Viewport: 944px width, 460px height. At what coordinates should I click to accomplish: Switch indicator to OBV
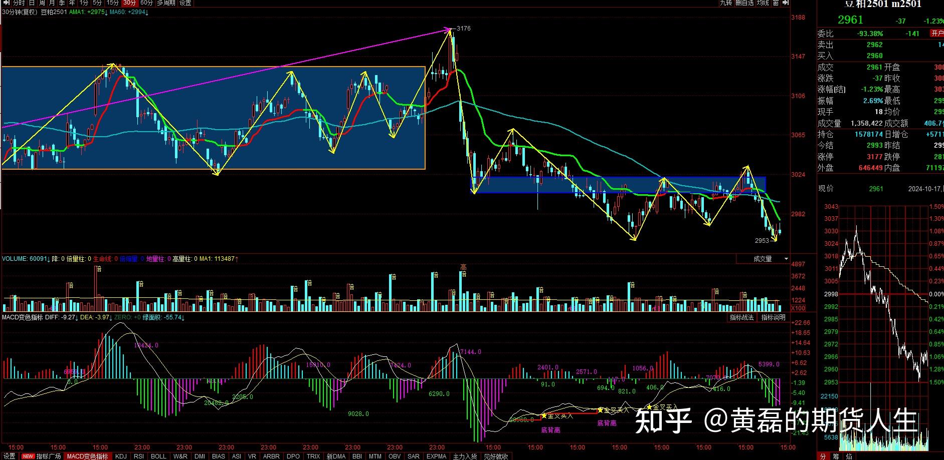(x=395, y=456)
